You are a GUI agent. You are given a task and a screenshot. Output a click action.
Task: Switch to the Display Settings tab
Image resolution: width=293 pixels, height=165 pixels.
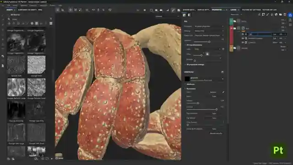coord(204,10)
